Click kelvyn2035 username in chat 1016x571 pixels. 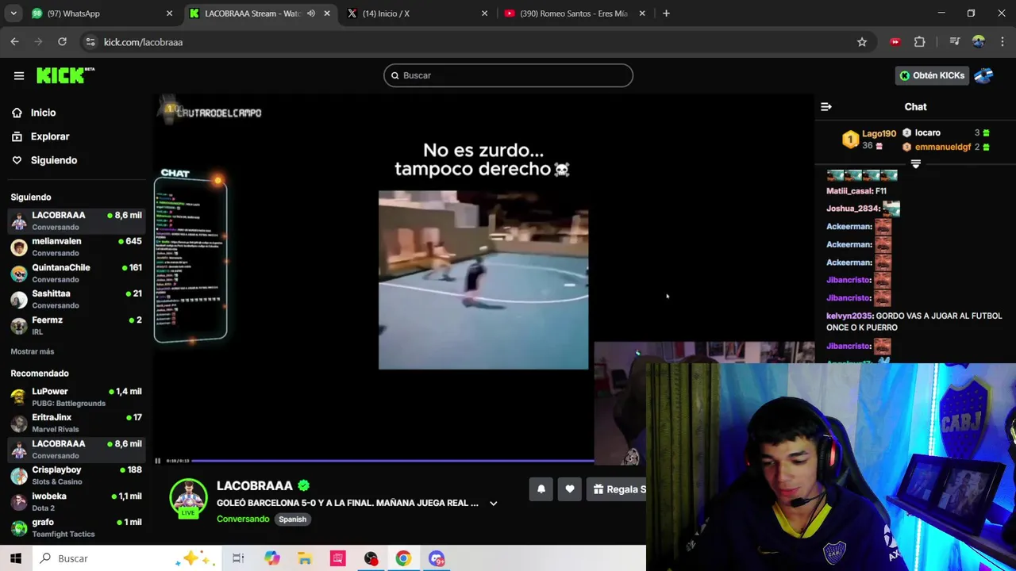849,316
